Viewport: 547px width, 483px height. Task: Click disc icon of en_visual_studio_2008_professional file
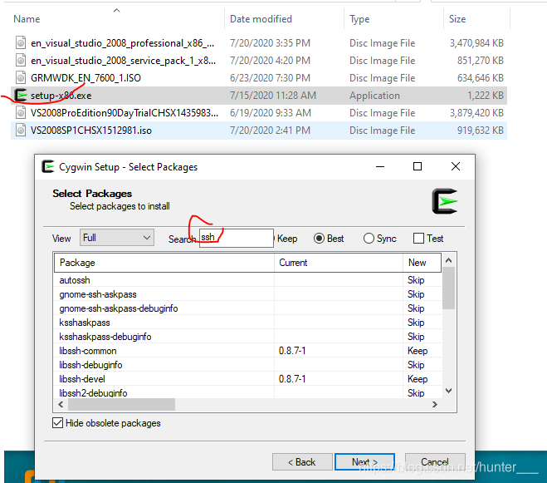(21, 42)
